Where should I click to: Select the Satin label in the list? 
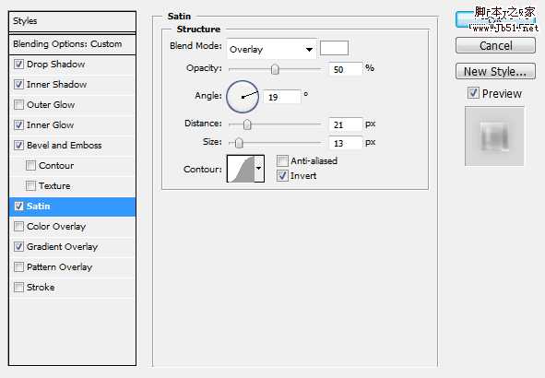[x=38, y=206]
